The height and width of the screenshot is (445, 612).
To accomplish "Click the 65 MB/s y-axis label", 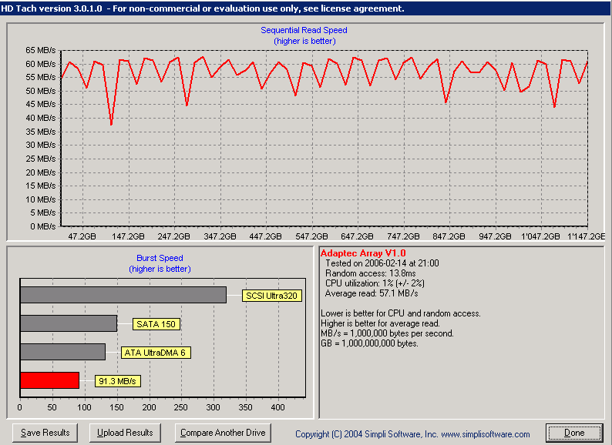I will 41,50.
